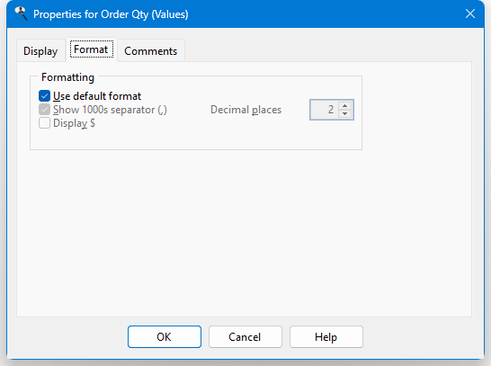Open the Comments tab
This screenshot has width=491, height=366.
coord(150,50)
